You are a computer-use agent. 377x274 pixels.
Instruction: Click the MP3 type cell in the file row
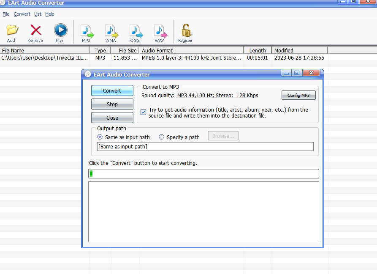coord(100,58)
